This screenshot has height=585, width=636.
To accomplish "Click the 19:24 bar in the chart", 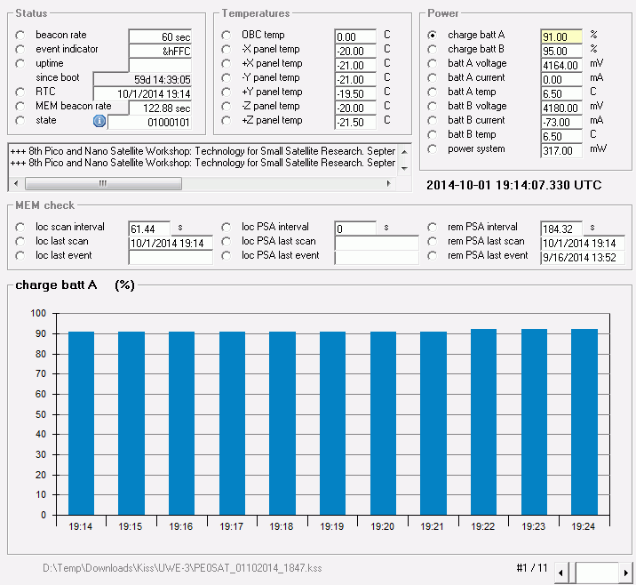I will (x=584, y=421).
